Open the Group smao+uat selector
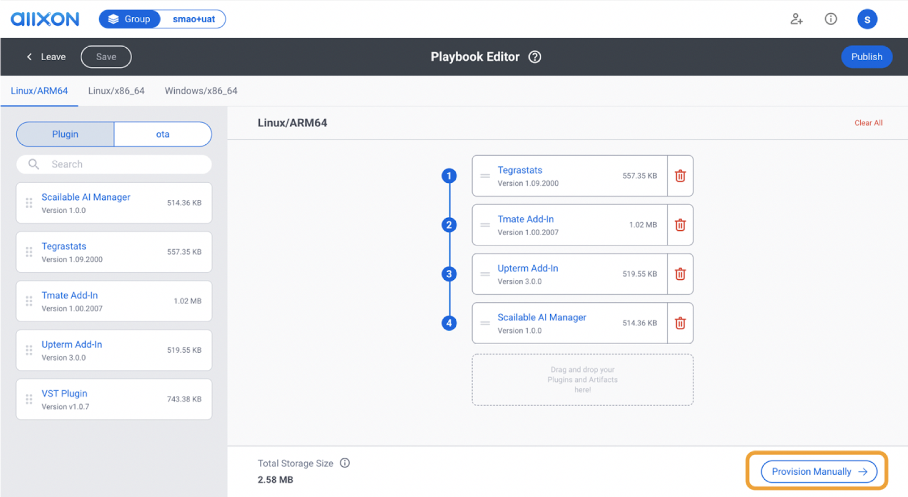The image size is (908, 497). (x=162, y=19)
